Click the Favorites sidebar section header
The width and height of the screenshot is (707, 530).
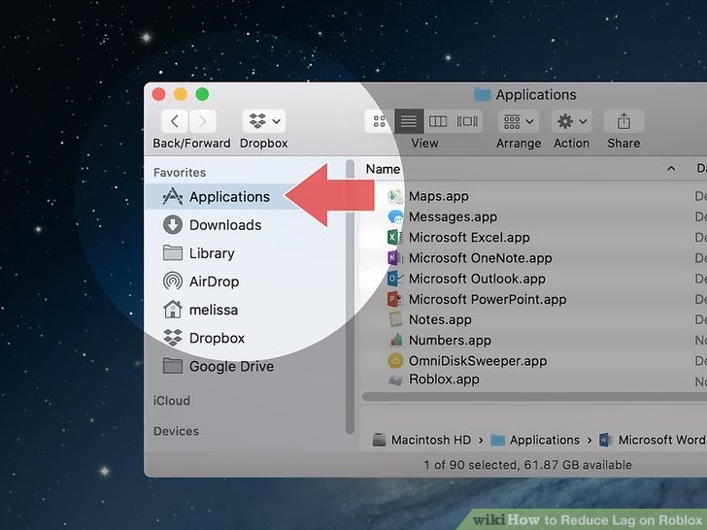pyautogui.click(x=180, y=173)
